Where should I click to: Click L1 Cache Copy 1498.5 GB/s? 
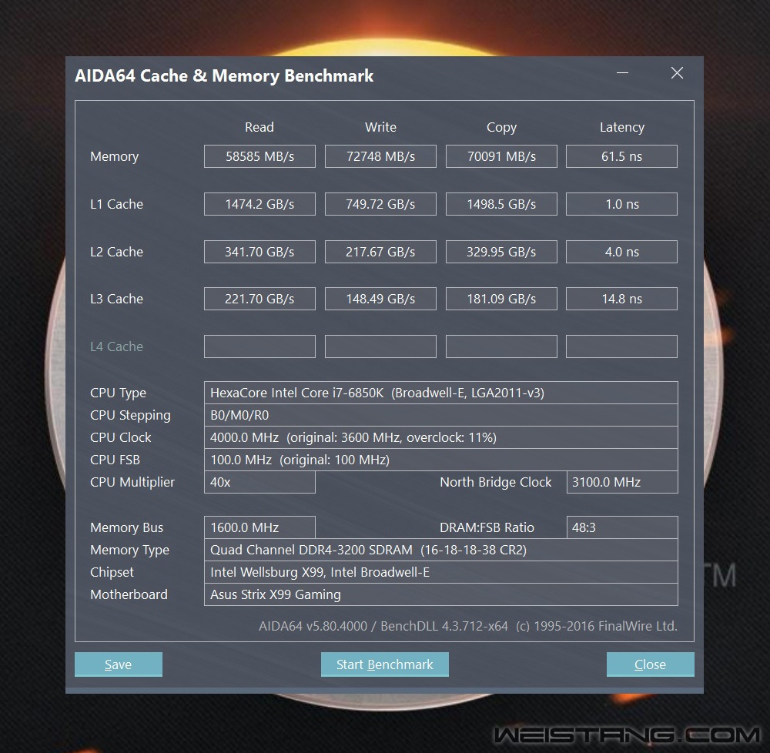coord(501,204)
